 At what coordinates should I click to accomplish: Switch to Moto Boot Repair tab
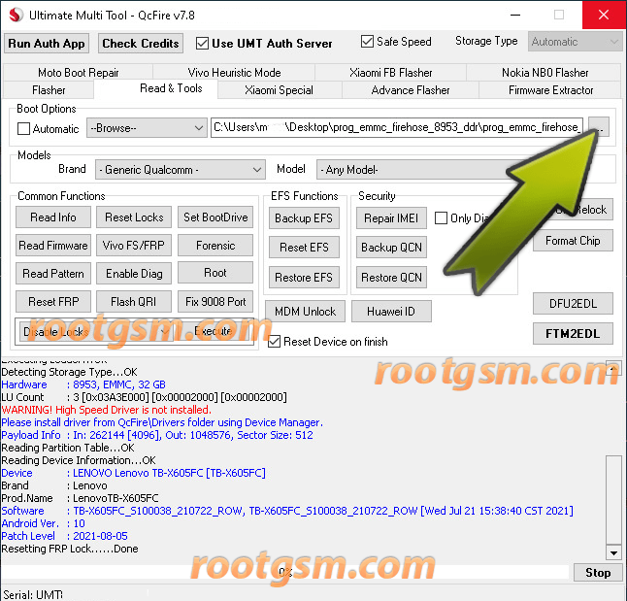[x=79, y=73]
